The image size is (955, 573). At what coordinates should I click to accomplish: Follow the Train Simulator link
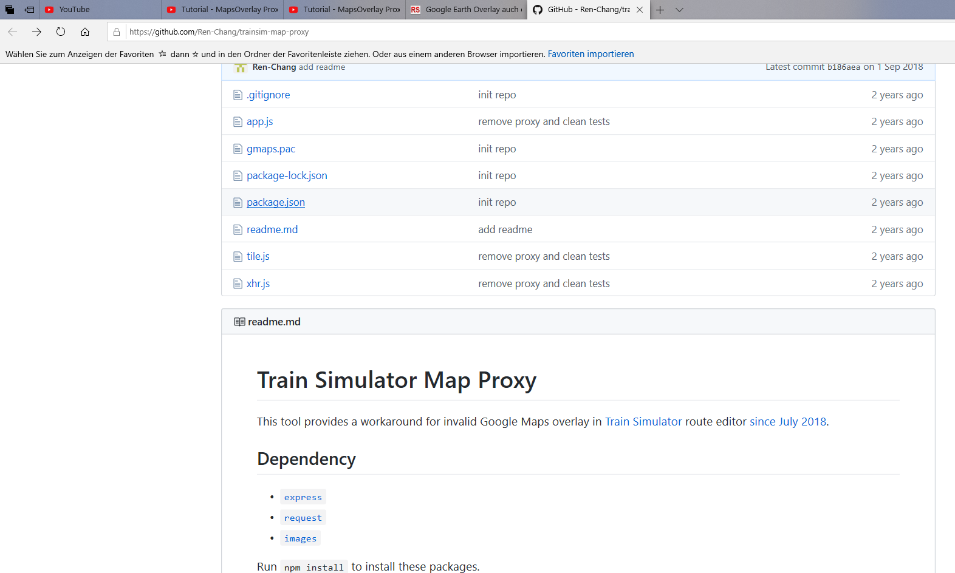pyautogui.click(x=643, y=422)
